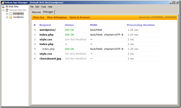Collapse the Default Web Site tree node
181x108 pixels.
[x=3, y=10]
